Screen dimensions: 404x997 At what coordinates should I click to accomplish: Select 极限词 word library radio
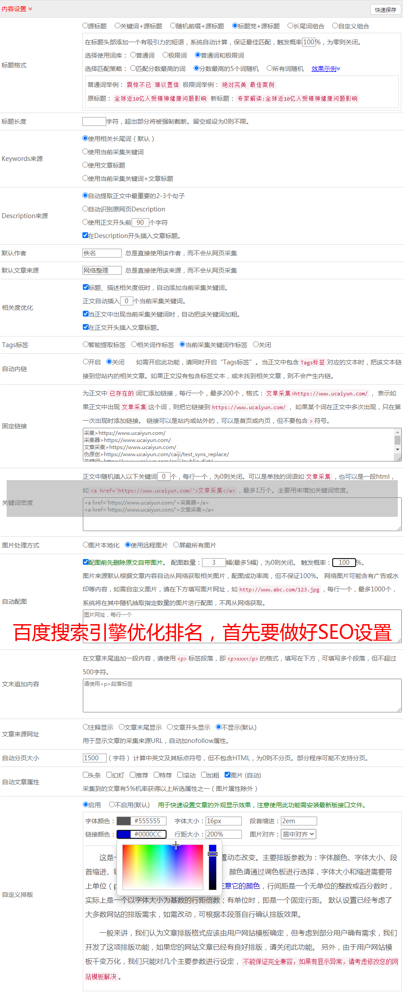(x=165, y=55)
